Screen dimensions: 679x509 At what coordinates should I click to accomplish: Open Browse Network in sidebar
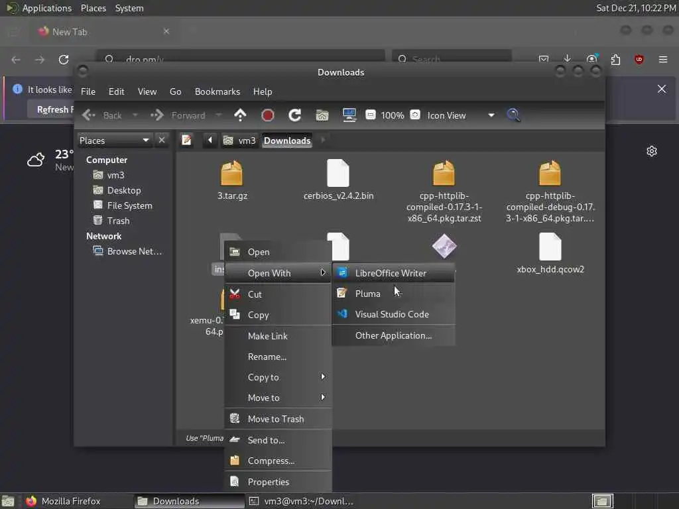[128, 251]
